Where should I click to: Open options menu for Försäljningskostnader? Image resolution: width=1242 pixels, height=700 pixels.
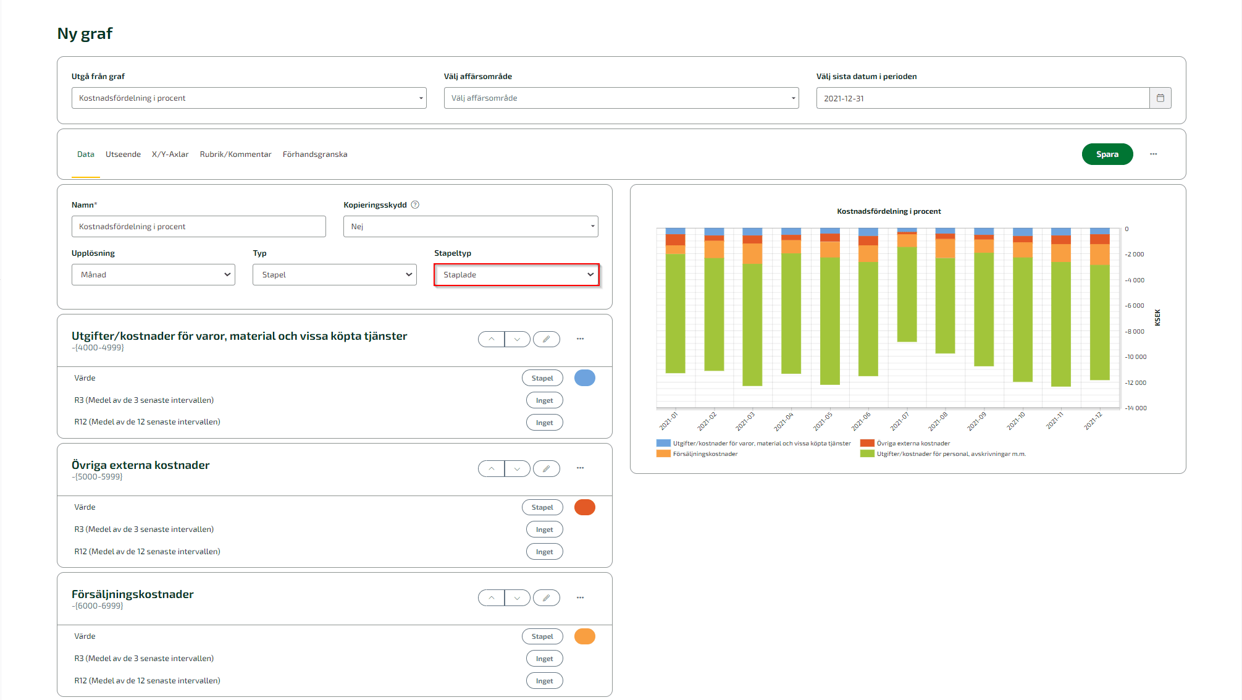click(580, 597)
